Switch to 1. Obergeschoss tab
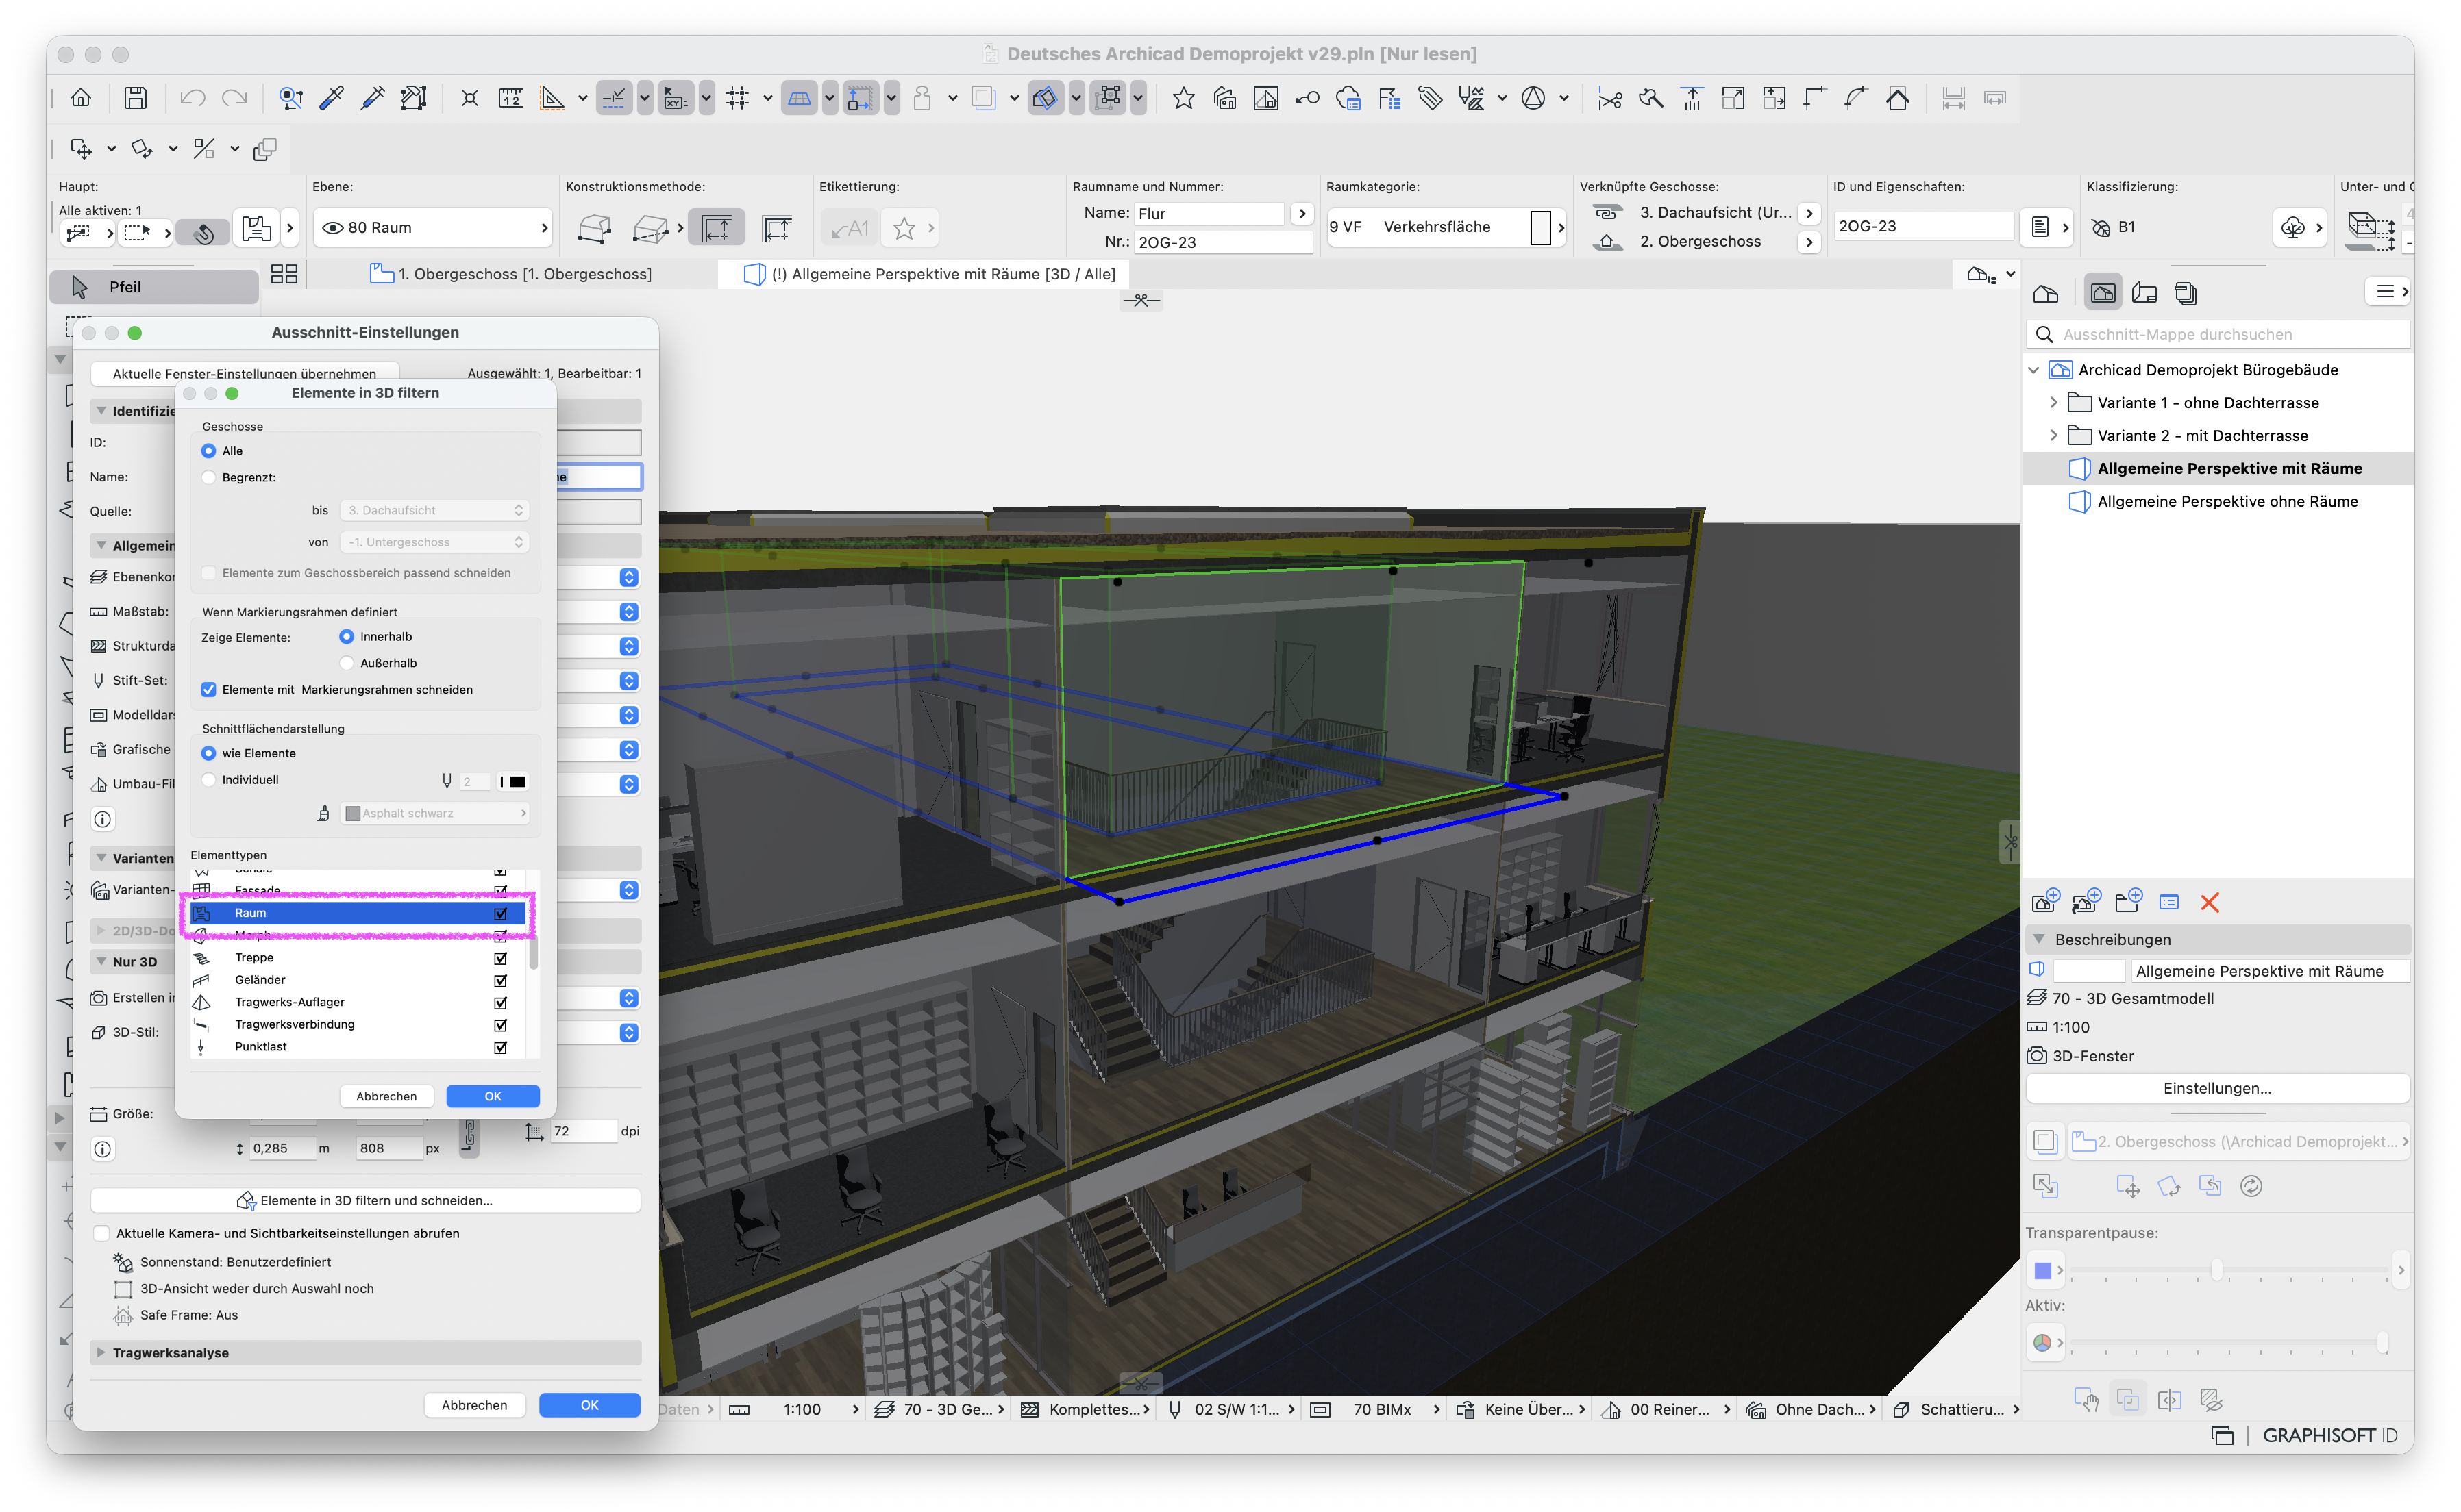 pyautogui.click(x=511, y=274)
